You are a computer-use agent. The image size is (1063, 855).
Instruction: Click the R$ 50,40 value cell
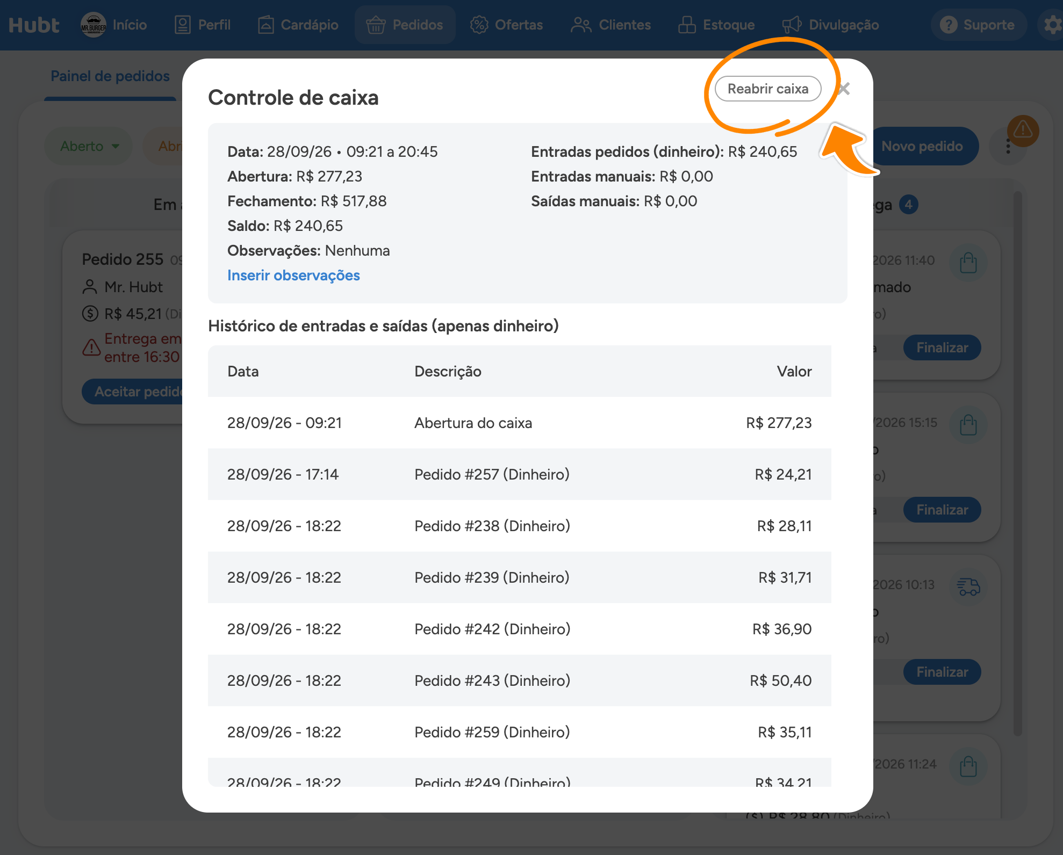coord(781,680)
